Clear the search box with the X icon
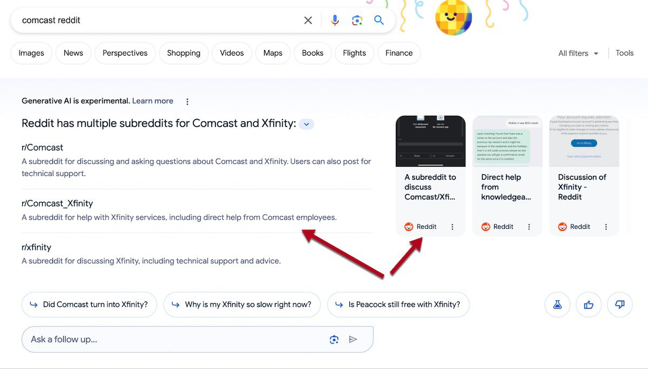 [x=308, y=20]
